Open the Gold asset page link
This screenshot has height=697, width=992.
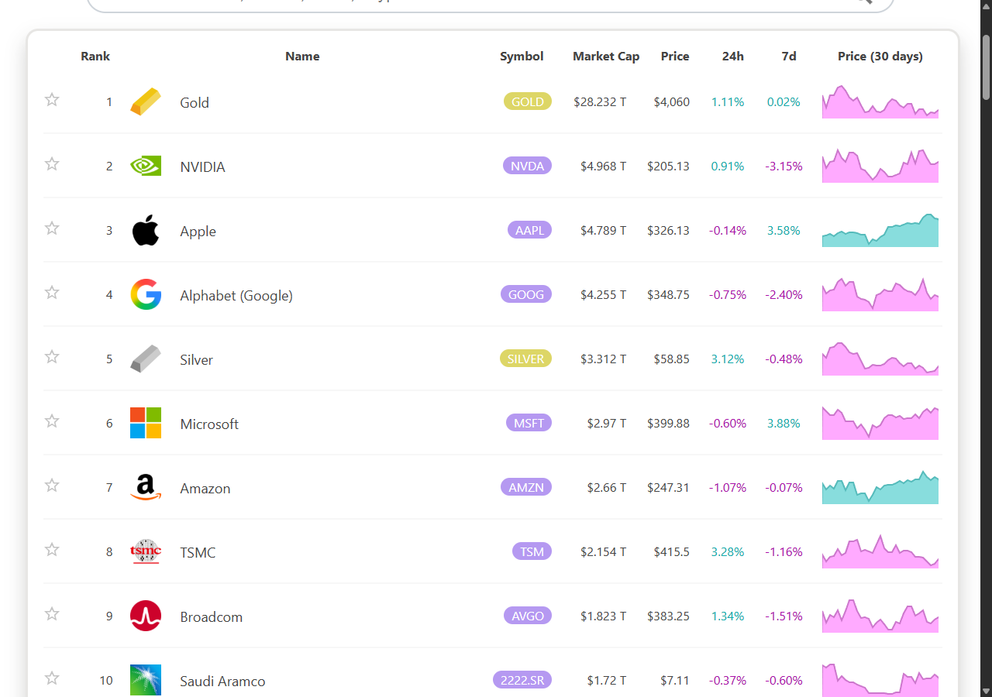[x=195, y=102]
